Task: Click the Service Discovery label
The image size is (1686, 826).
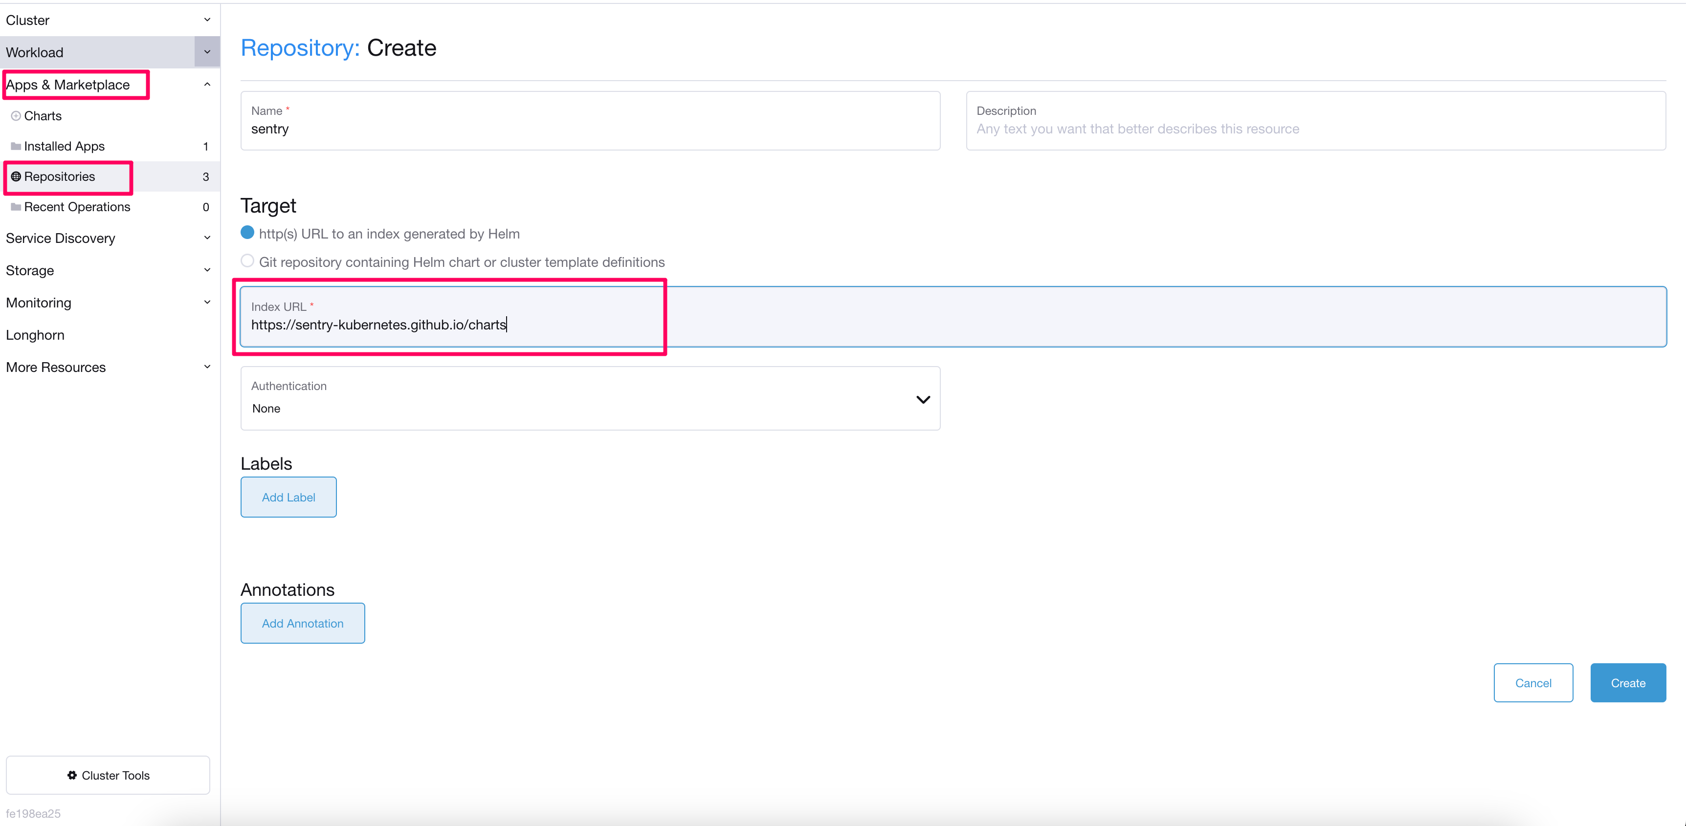Action: [61, 238]
